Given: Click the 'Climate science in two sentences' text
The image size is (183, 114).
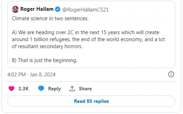Looking at the screenshot, I should 50,18.
